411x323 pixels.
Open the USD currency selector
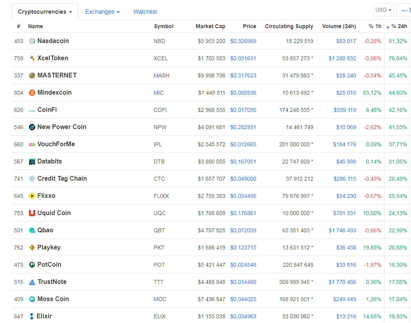(x=383, y=10)
